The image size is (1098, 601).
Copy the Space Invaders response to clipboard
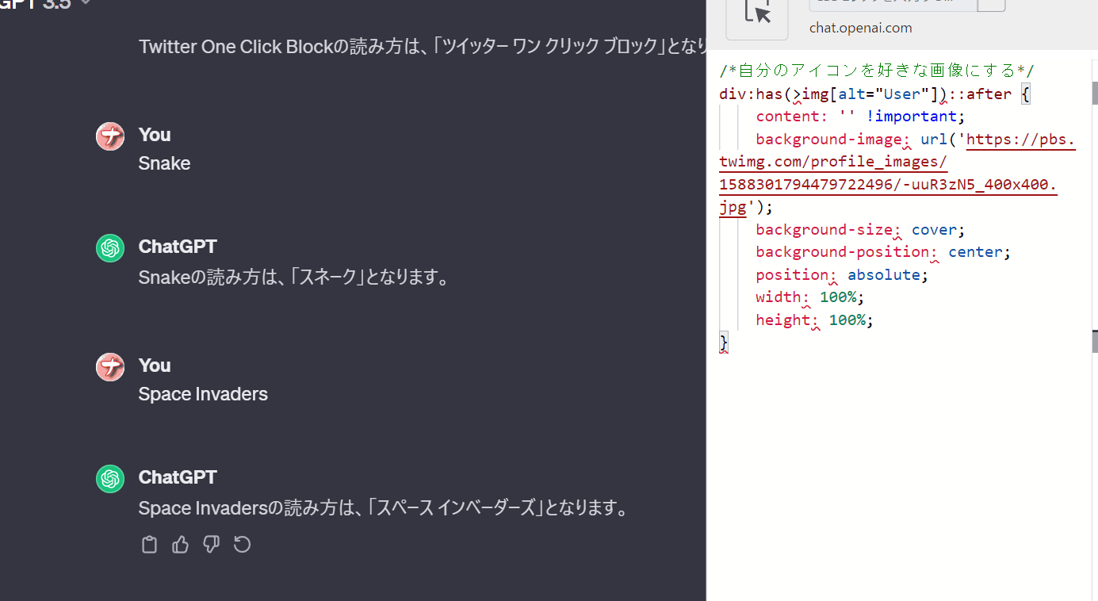(x=149, y=545)
